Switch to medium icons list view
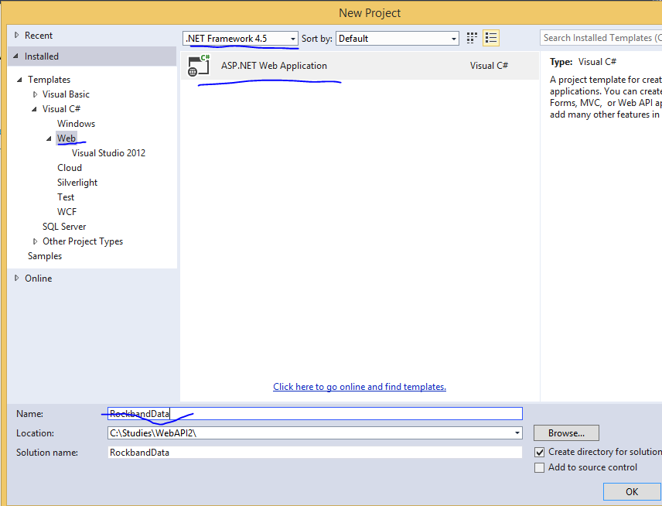 coord(490,38)
